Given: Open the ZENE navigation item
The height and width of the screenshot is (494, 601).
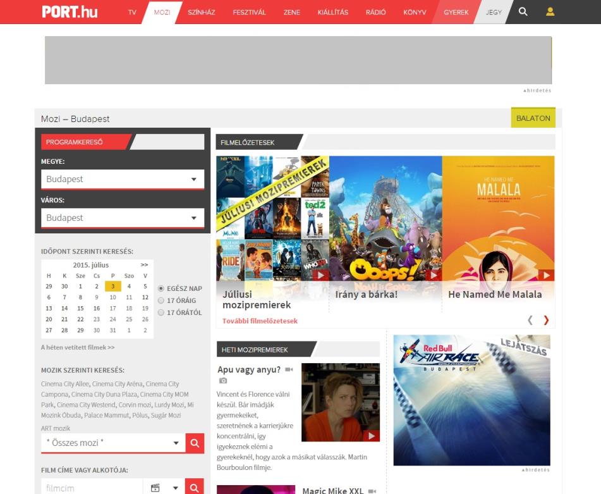Looking at the screenshot, I should (x=292, y=12).
